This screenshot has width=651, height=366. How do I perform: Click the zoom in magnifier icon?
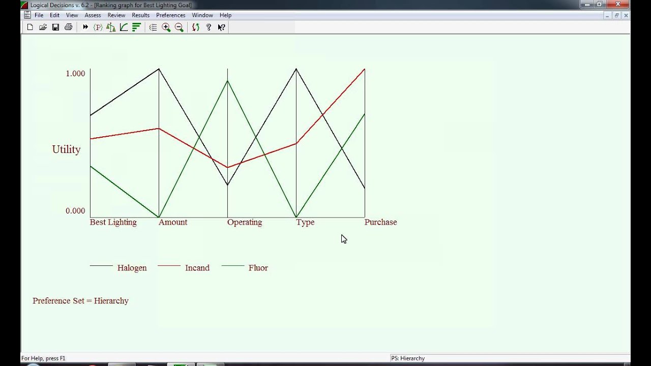(166, 27)
